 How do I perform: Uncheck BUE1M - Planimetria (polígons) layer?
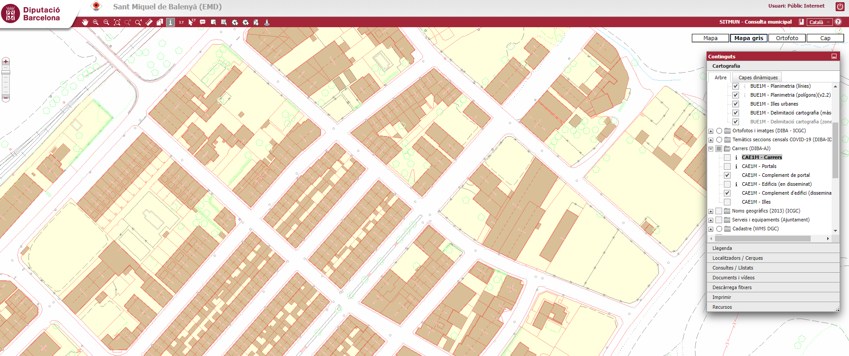click(735, 95)
